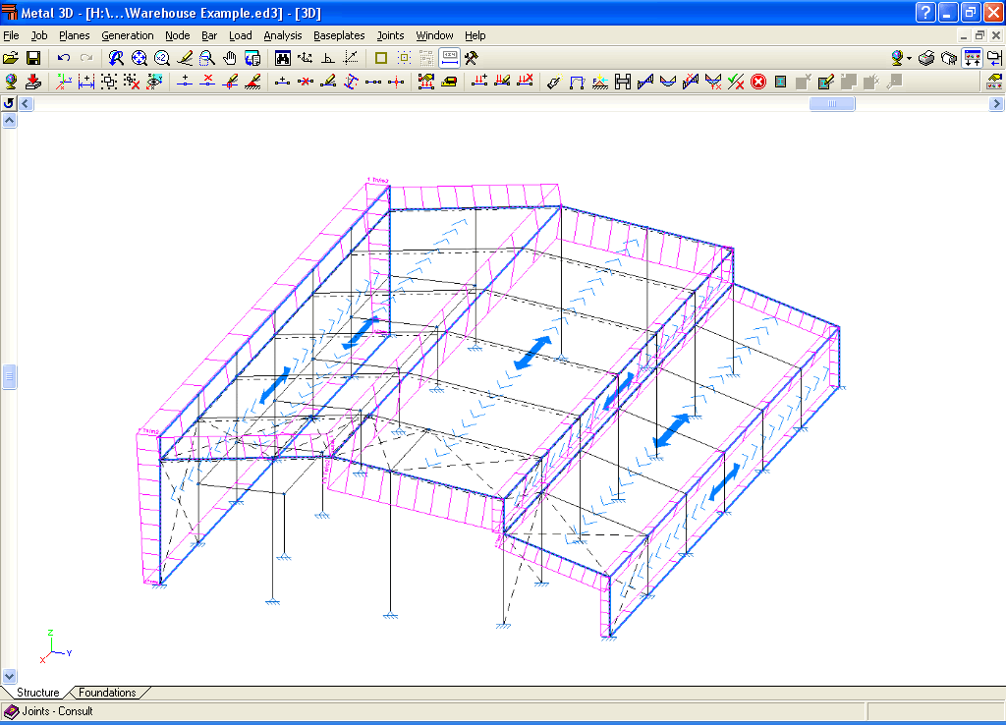The image size is (1006, 725).
Task: Save the job with the floppy disk icon
Action: coord(32,58)
